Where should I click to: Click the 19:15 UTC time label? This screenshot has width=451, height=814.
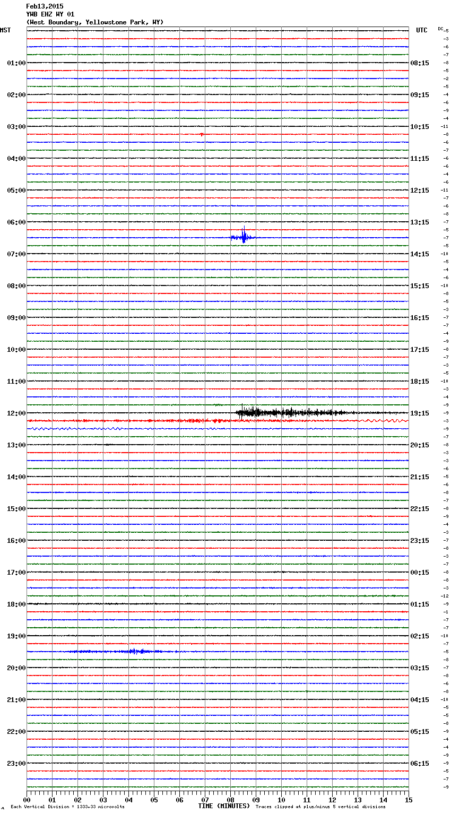pos(420,413)
